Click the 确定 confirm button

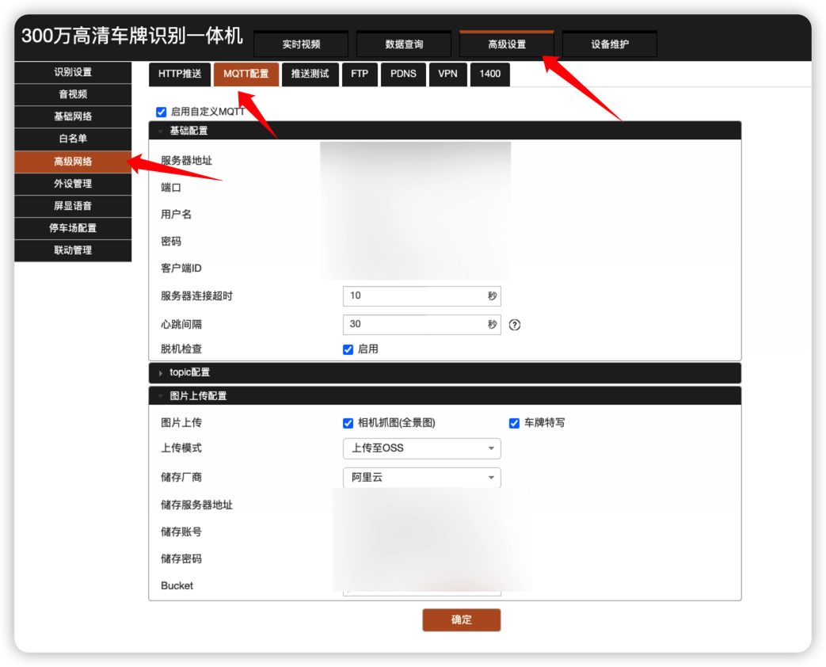(x=461, y=620)
